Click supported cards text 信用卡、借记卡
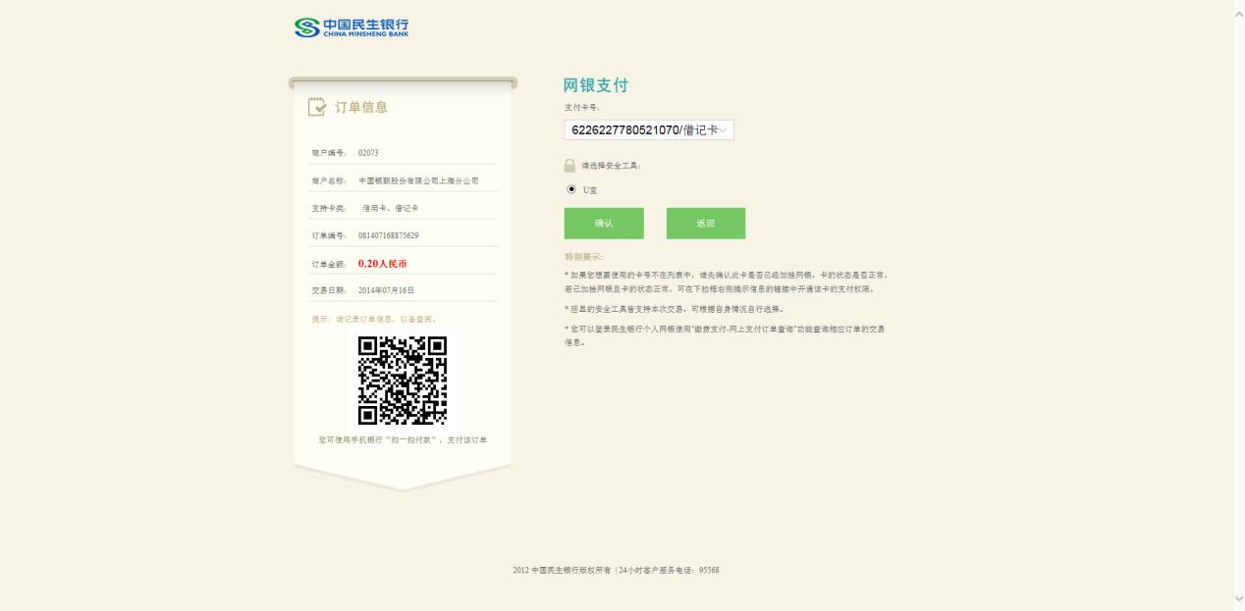Screen dimensions: 1245x611 pyautogui.click(x=390, y=208)
